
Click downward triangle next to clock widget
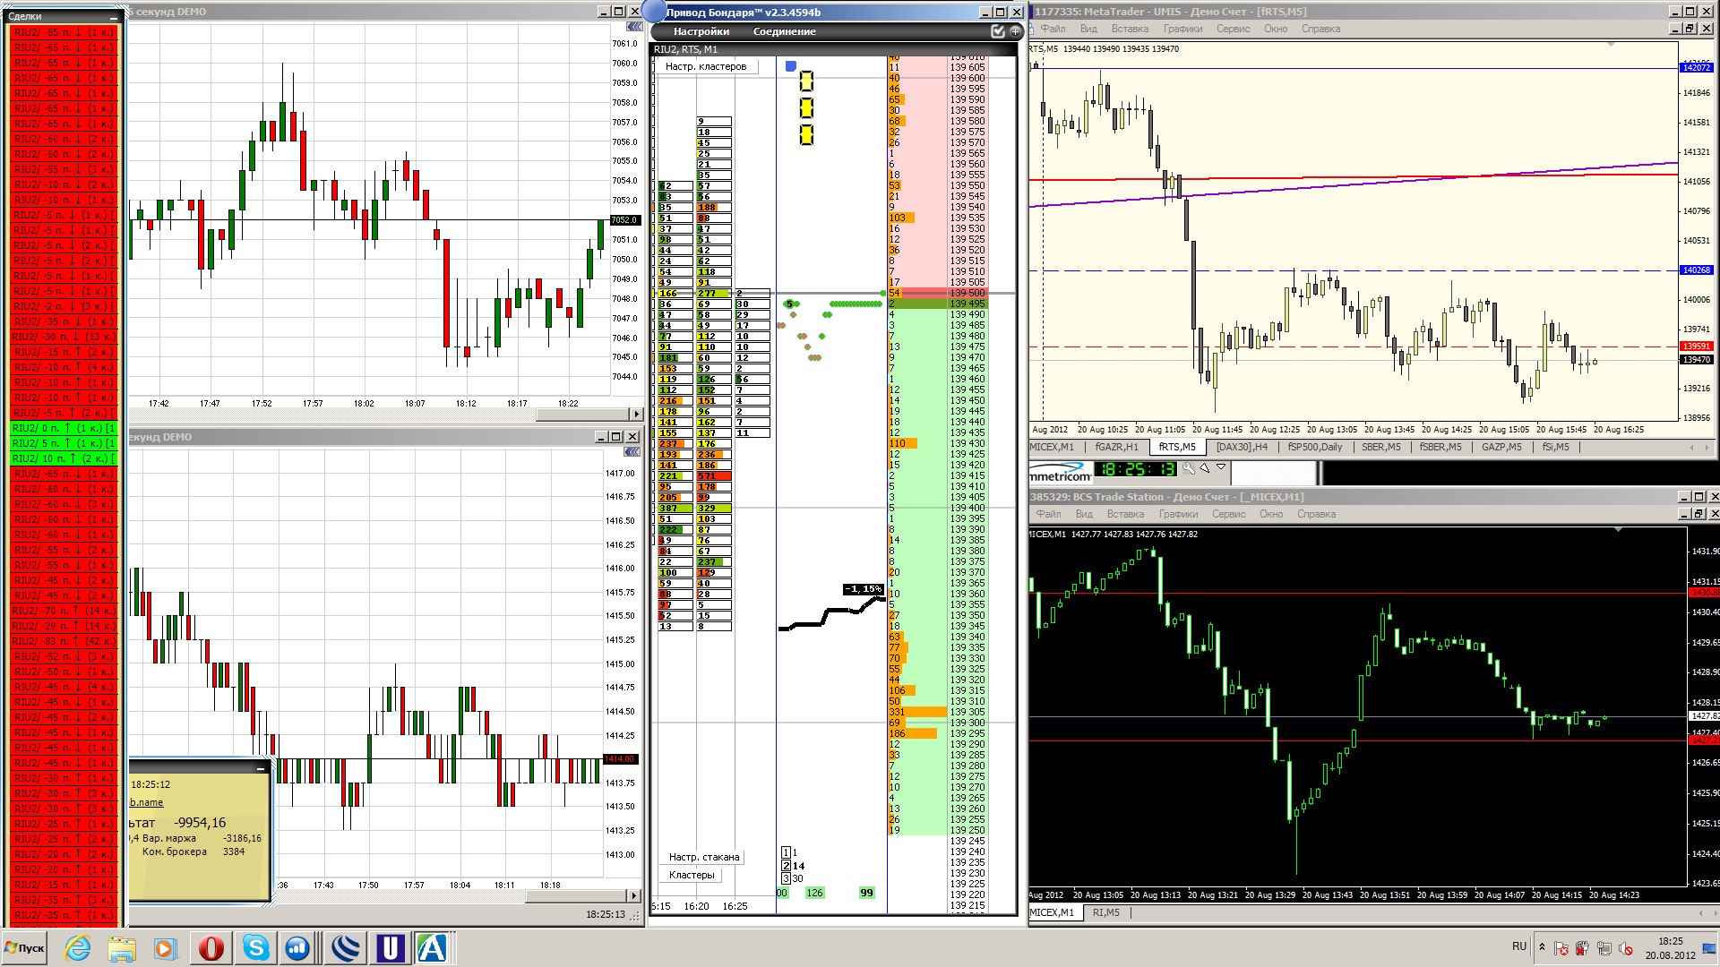click(x=1220, y=467)
